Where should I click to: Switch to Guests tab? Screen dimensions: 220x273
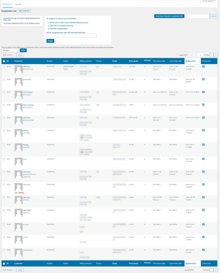[18, 4]
